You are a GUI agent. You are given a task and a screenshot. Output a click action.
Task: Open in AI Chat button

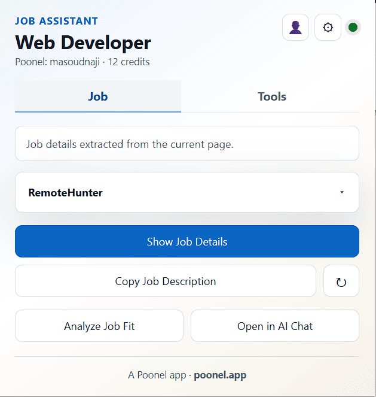pos(275,326)
